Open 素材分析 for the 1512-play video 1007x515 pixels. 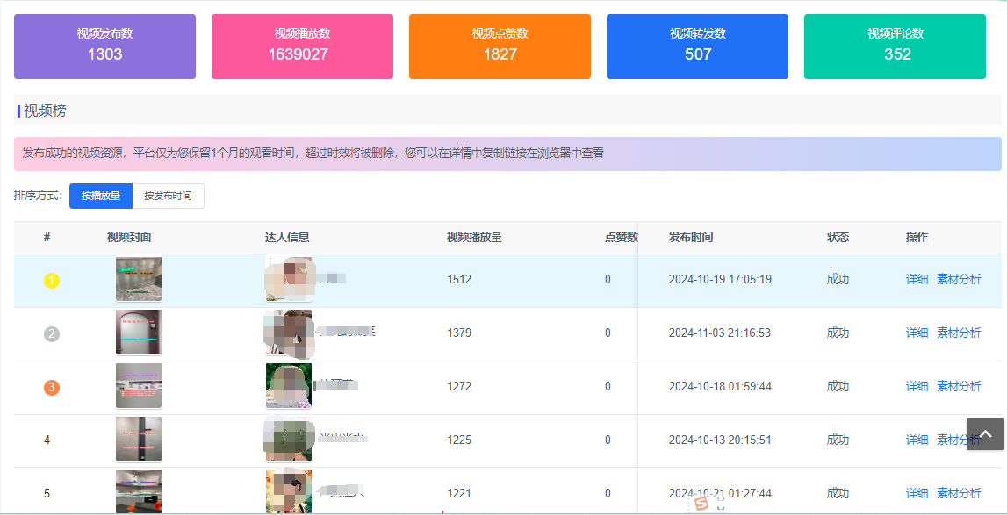pos(959,280)
